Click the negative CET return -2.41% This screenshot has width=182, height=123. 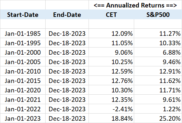click(x=111, y=109)
